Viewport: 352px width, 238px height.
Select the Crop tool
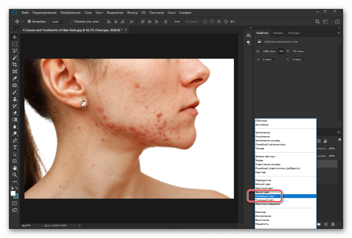pyautogui.click(x=15, y=64)
